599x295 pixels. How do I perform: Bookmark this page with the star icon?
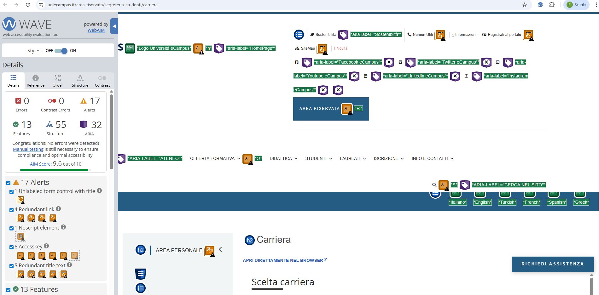point(525,5)
